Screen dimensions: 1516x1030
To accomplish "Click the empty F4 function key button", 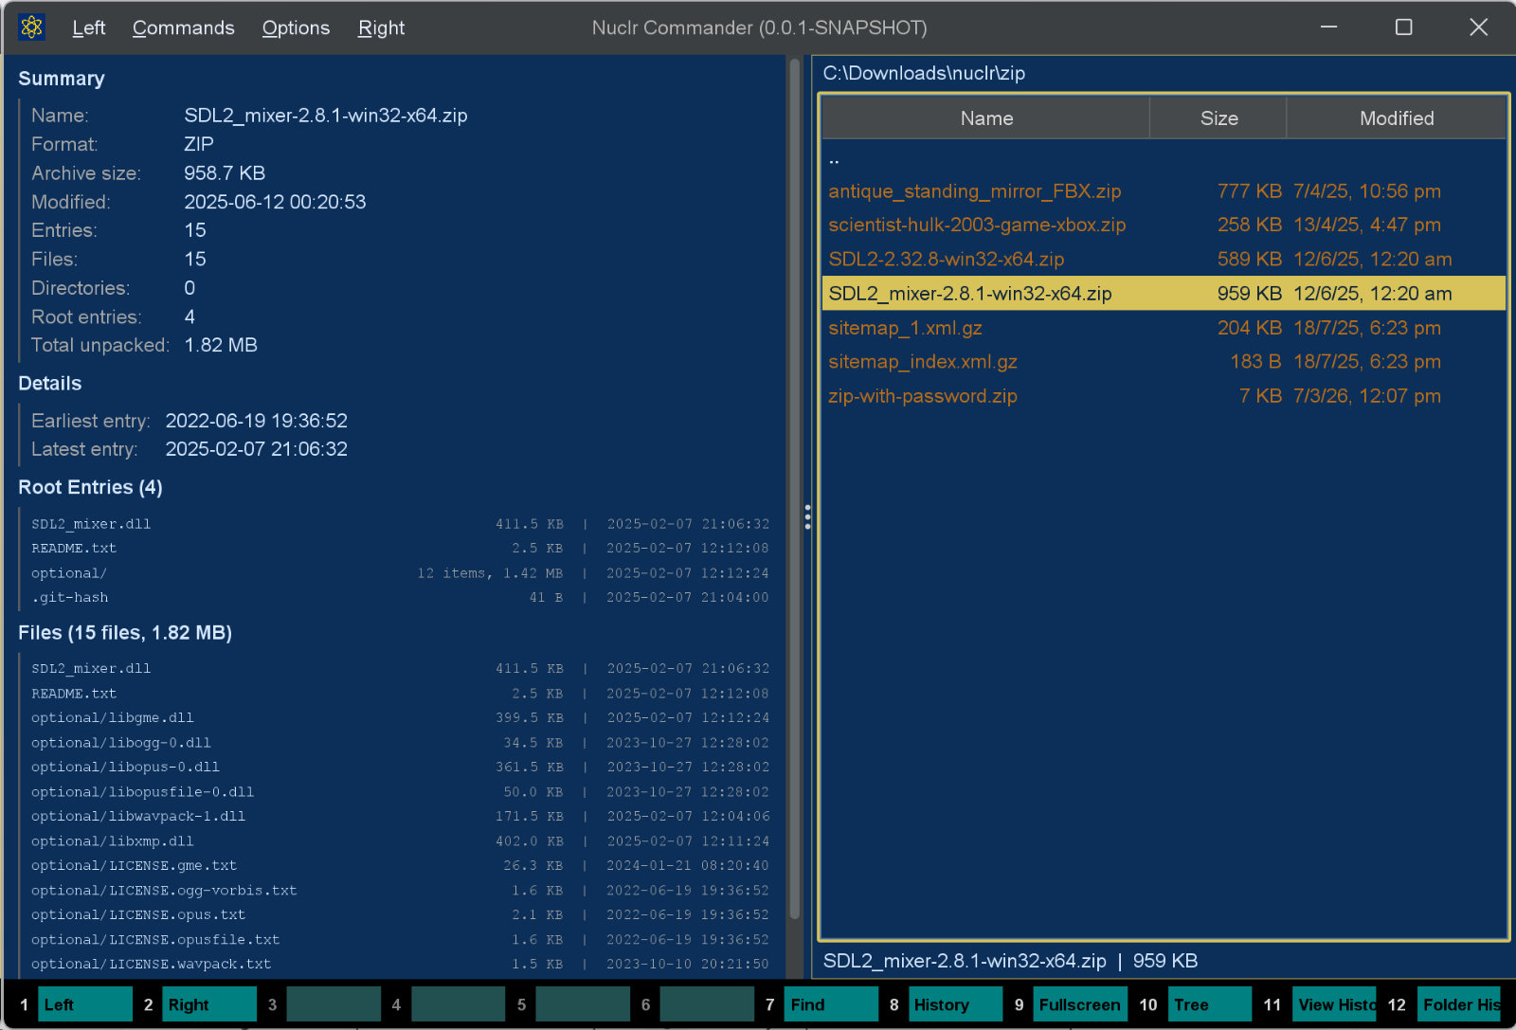I will coord(458,1004).
